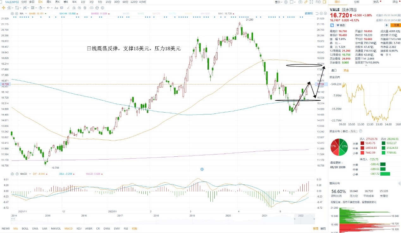The height and width of the screenshot is (233, 401).
Task: Click the link-style icon in drawing toolbar
Action: (91, 8)
